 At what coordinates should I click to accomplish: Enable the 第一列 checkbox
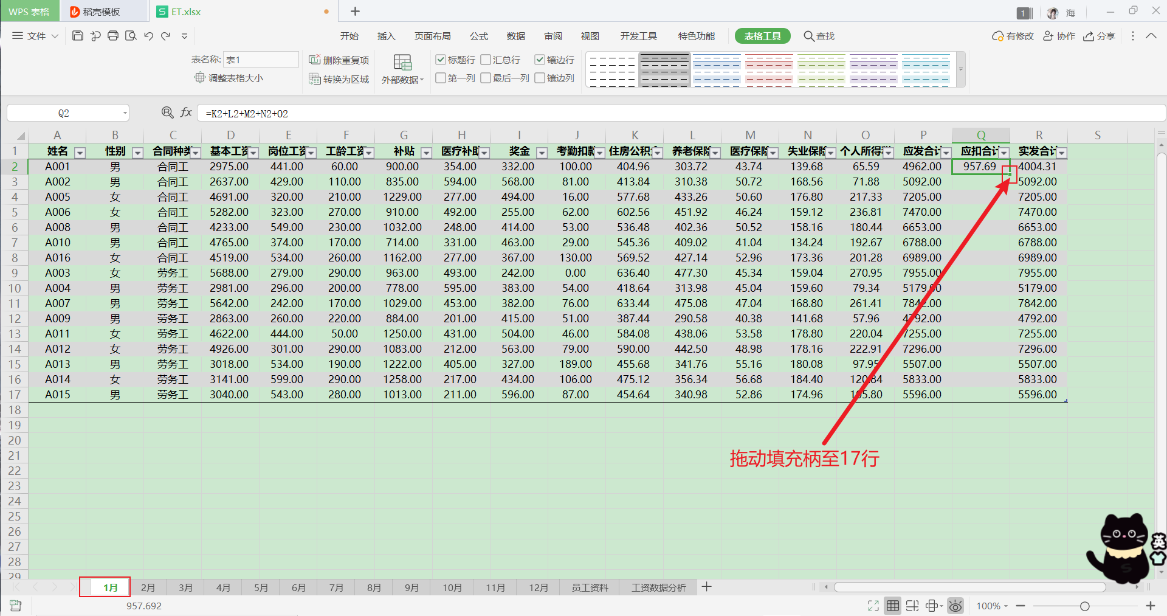tap(441, 78)
